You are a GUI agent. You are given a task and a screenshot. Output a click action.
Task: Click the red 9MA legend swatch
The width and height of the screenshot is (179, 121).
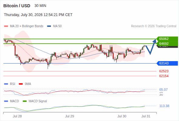21,84
